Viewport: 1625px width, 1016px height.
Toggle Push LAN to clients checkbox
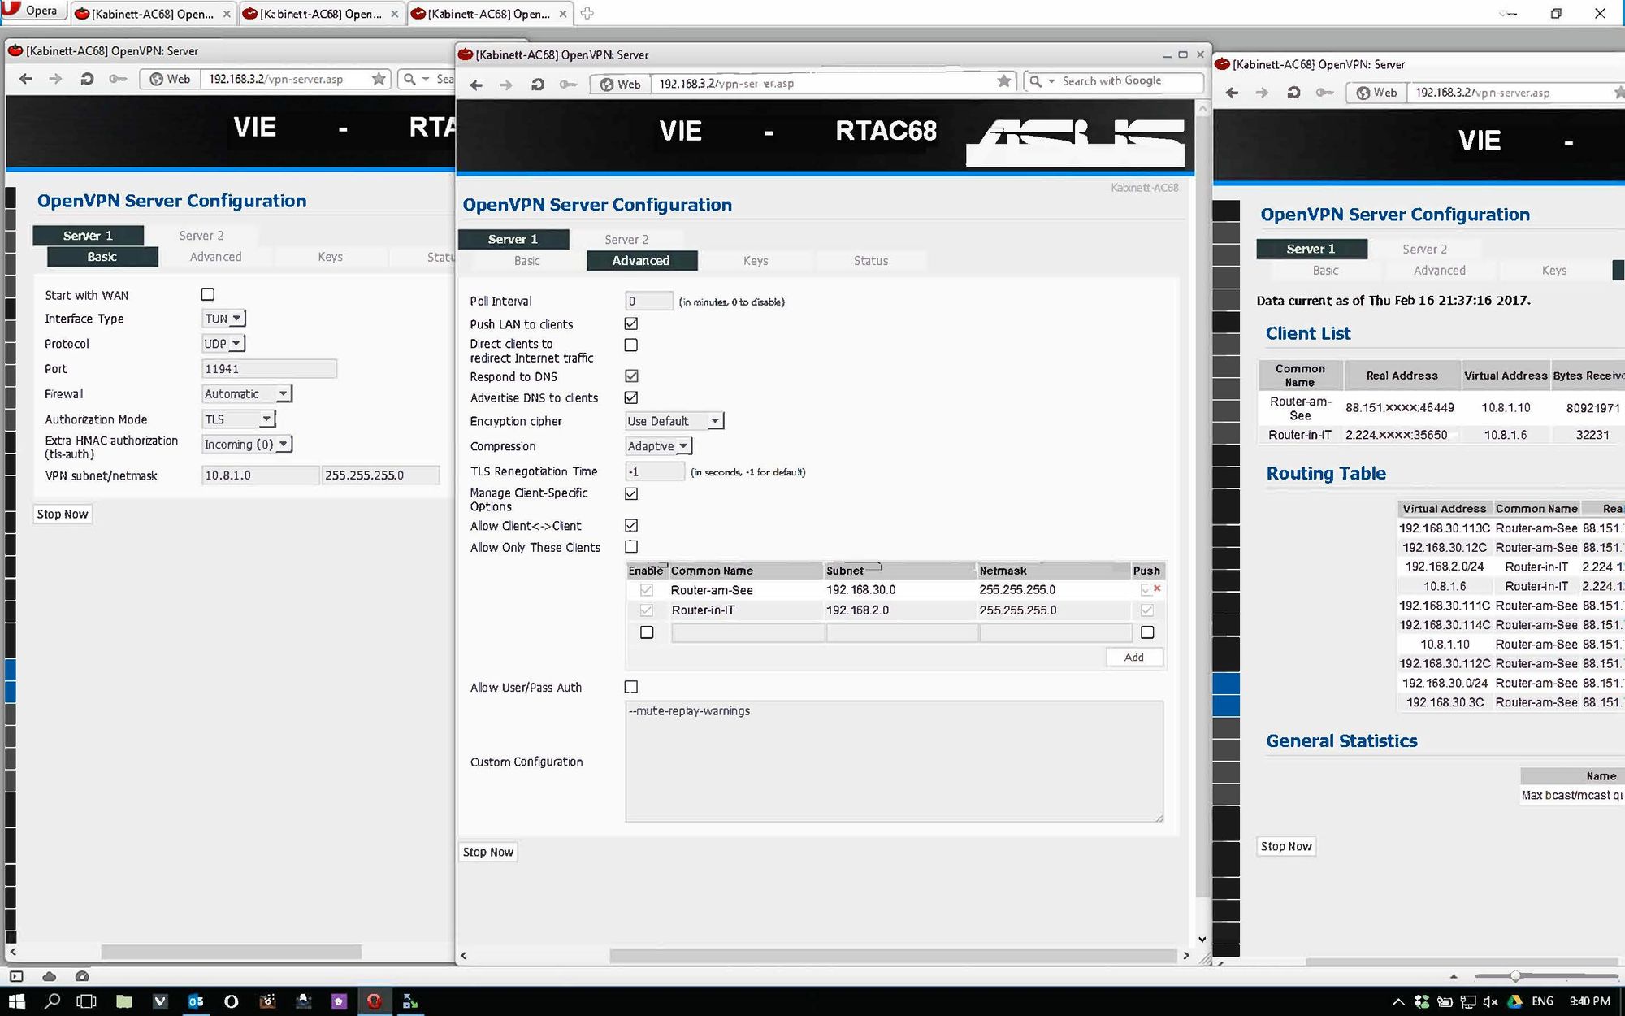[x=631, y=323]
